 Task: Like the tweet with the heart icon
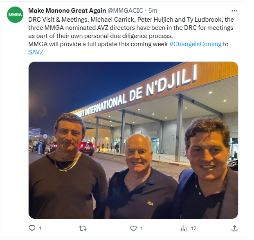tap(133, 228)
